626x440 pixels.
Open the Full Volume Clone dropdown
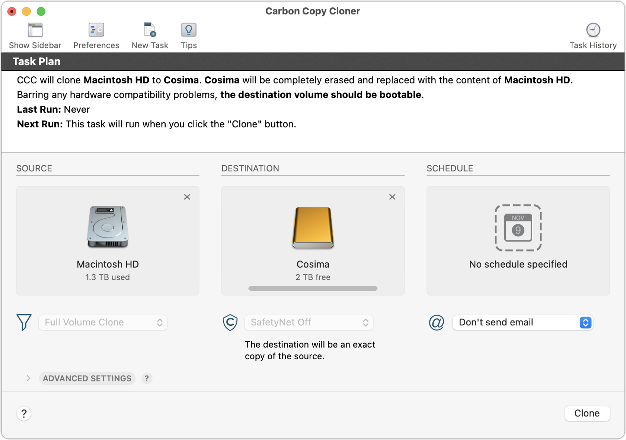103,322
